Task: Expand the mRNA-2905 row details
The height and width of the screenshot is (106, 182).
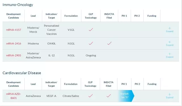Action: [x=170, y=55]
